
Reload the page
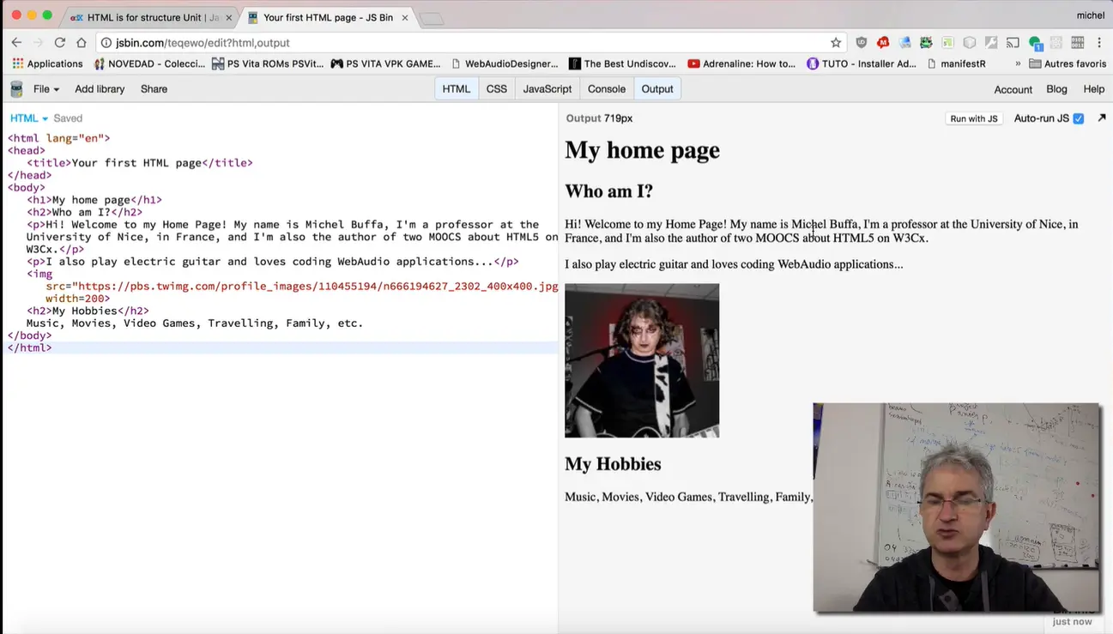tap(60, 43)
